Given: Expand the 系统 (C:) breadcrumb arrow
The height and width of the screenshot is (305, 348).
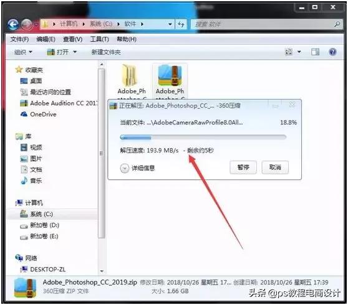Looking at the screenshot, I should tap(118, 24).
